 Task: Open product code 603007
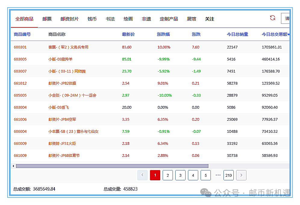coord(20,71)
